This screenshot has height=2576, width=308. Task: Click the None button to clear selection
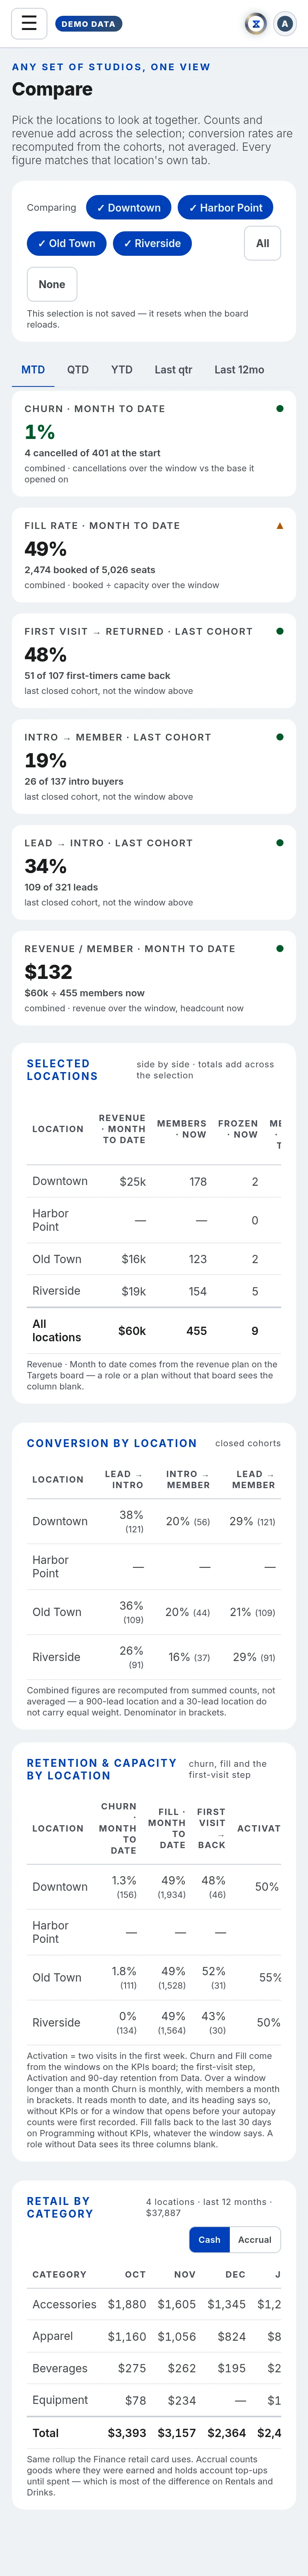click(52, 284)
